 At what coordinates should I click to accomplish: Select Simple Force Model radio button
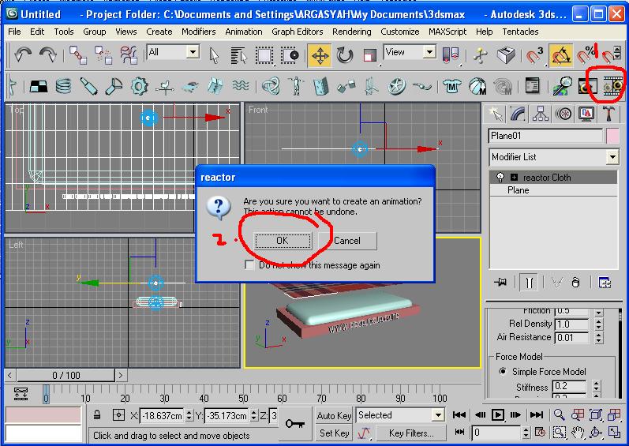(x=502, y=371)
